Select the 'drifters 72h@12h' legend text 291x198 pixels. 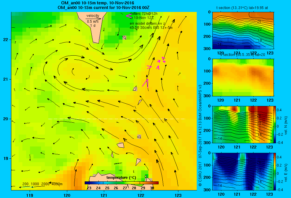click(143, 14)
